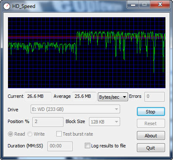Screen dimensions: 173x160
Task: Click the HD_Speed gauge icon in title bar
Action: tap(7, 6)
